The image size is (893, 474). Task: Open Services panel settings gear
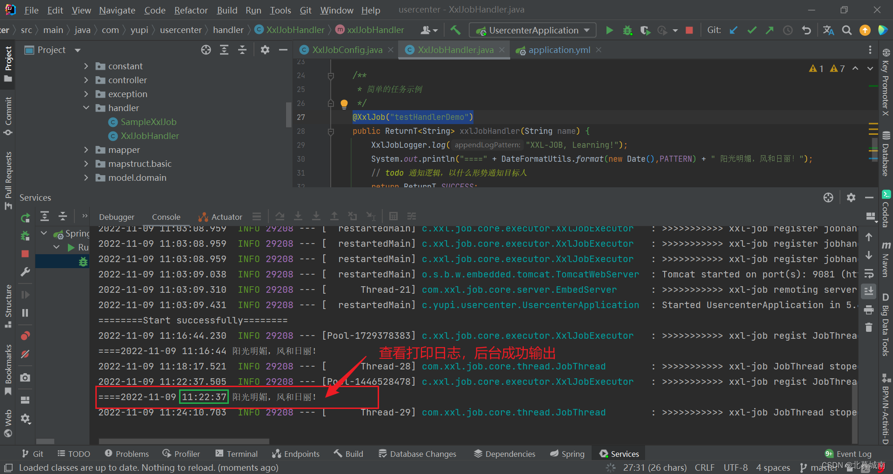pyautogui.click(x=851, y=197)
